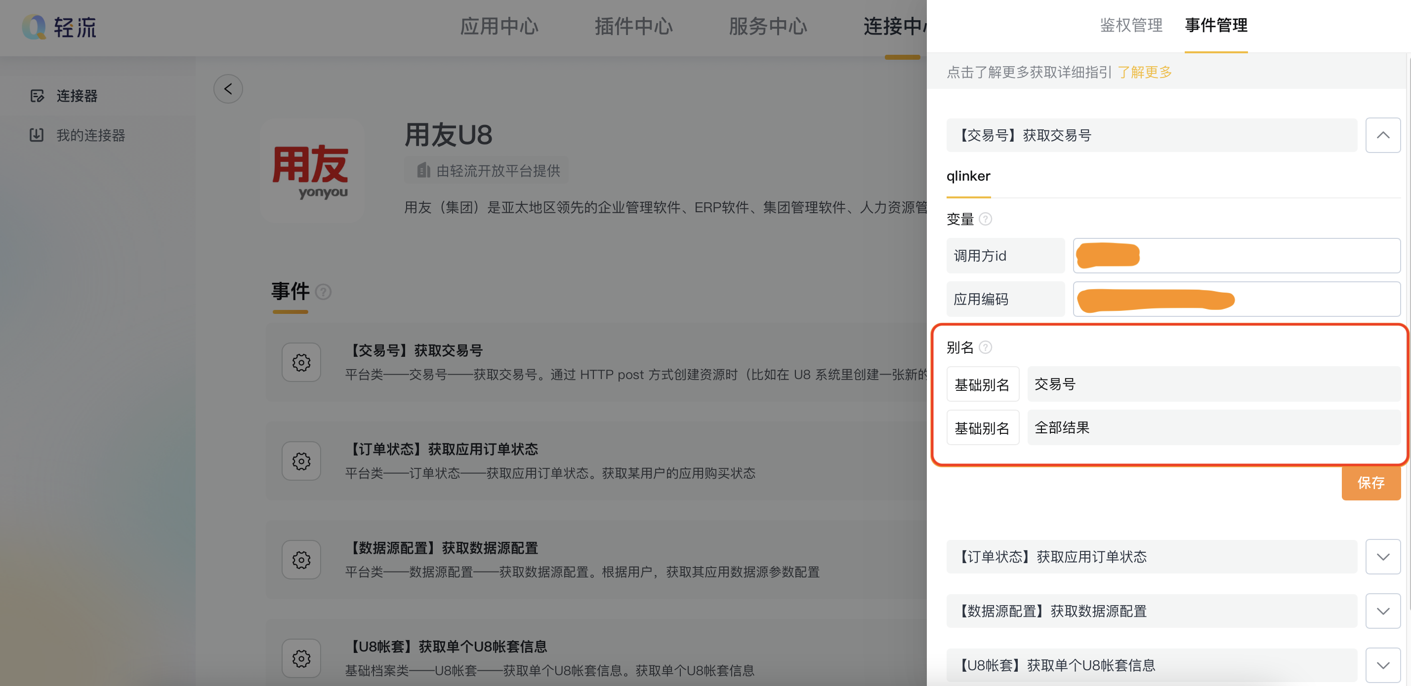Image resolution: width=1411 pixels, height=686 pixels.
Task: Click the 调用方id input field
Action: click(x=1236, y=256)
